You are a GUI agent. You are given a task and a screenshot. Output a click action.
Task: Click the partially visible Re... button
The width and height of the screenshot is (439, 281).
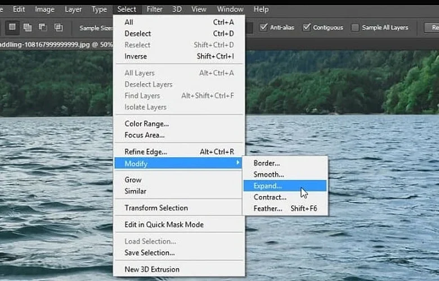[432, 28]
